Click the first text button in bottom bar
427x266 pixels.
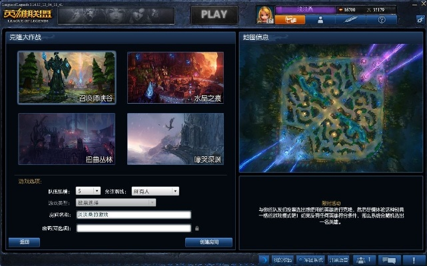click(282, 260)
